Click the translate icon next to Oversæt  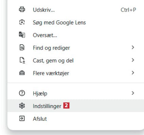(22, 35)
